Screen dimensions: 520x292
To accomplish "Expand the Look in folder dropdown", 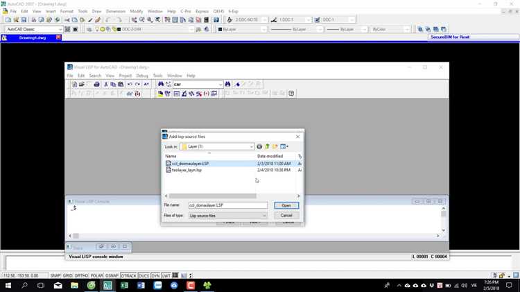I will (252, 146).
